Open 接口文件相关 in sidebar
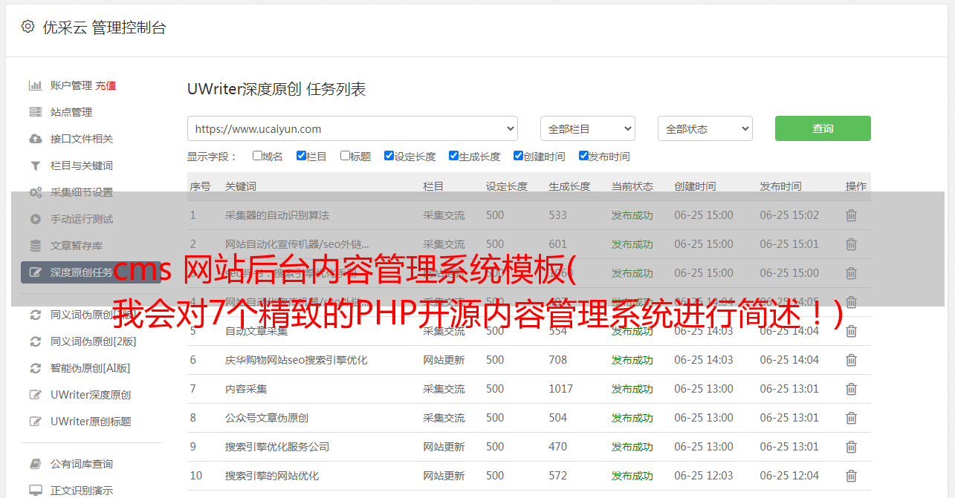 (82, 139)
